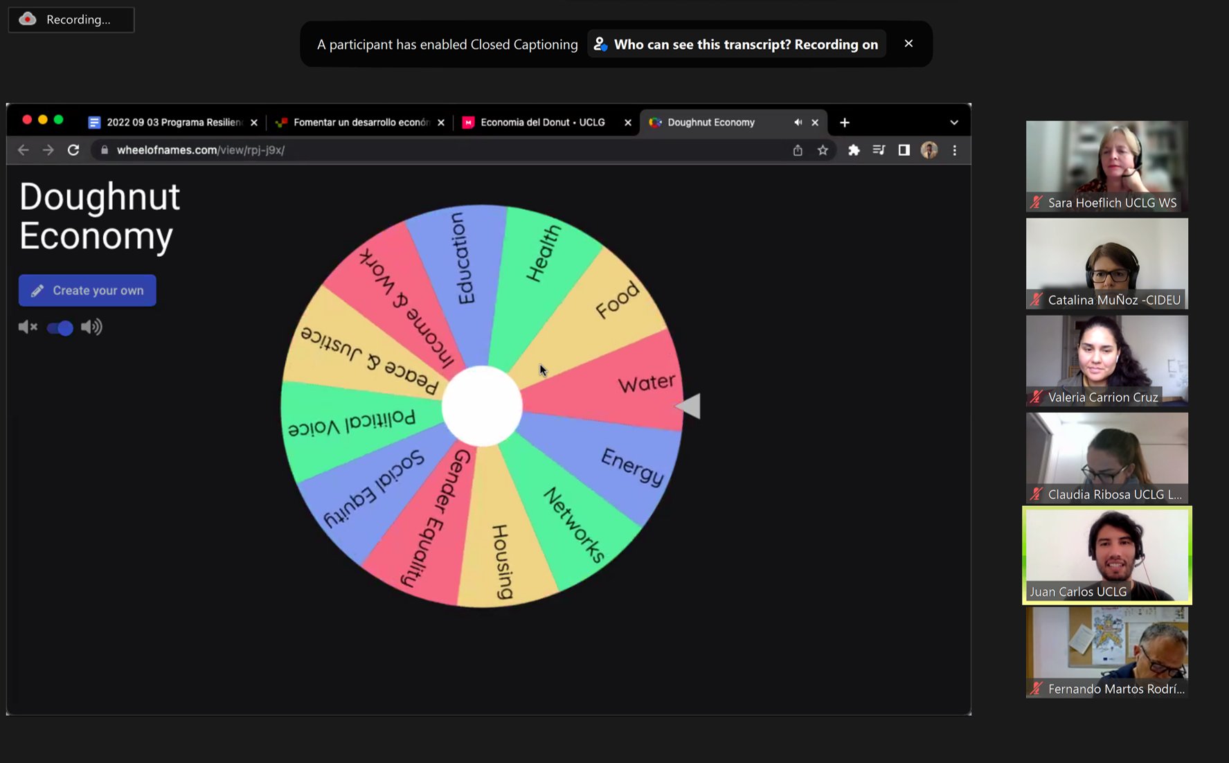Image resolution: width=1229 pixels, height=763 pixels.
Task: Switch to 2022 09 03 Programa tab
Action: (173, 123)
